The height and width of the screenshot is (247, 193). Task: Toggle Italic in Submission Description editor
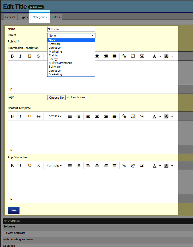20,56
